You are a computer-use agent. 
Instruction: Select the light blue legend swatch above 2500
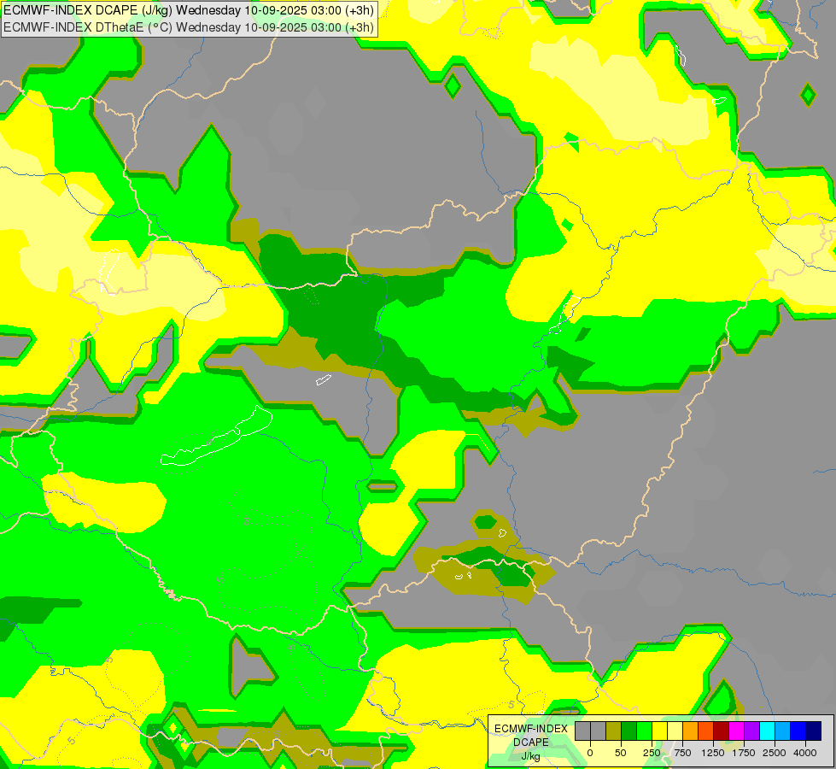pyautogui.click(x=783, y=731)
